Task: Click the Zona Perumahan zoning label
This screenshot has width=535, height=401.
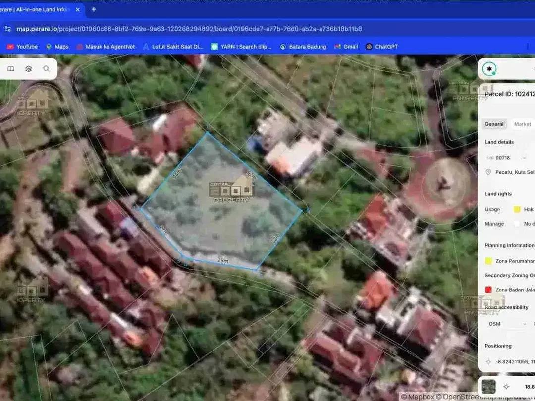Action: click(515, 261)
